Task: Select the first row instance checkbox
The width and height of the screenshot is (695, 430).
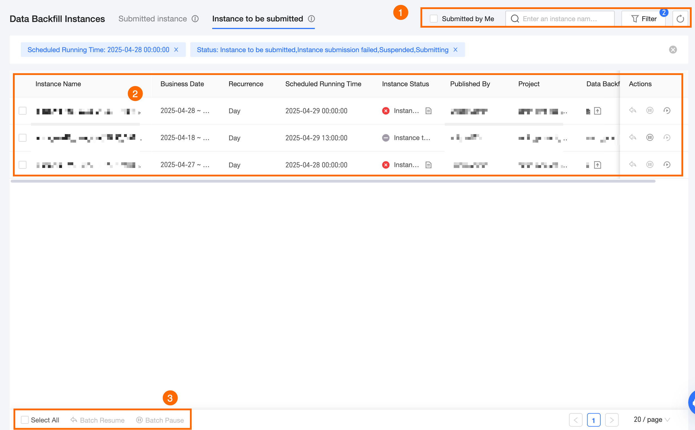Action: tap(23, 111)
